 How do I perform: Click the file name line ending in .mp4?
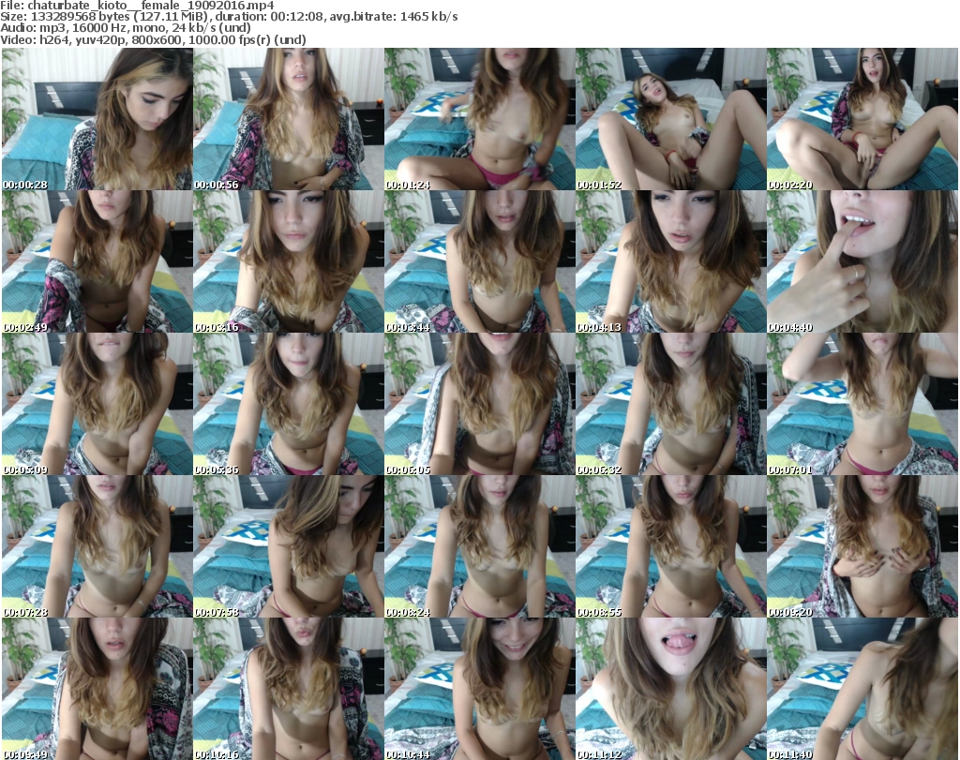[138, 6]
